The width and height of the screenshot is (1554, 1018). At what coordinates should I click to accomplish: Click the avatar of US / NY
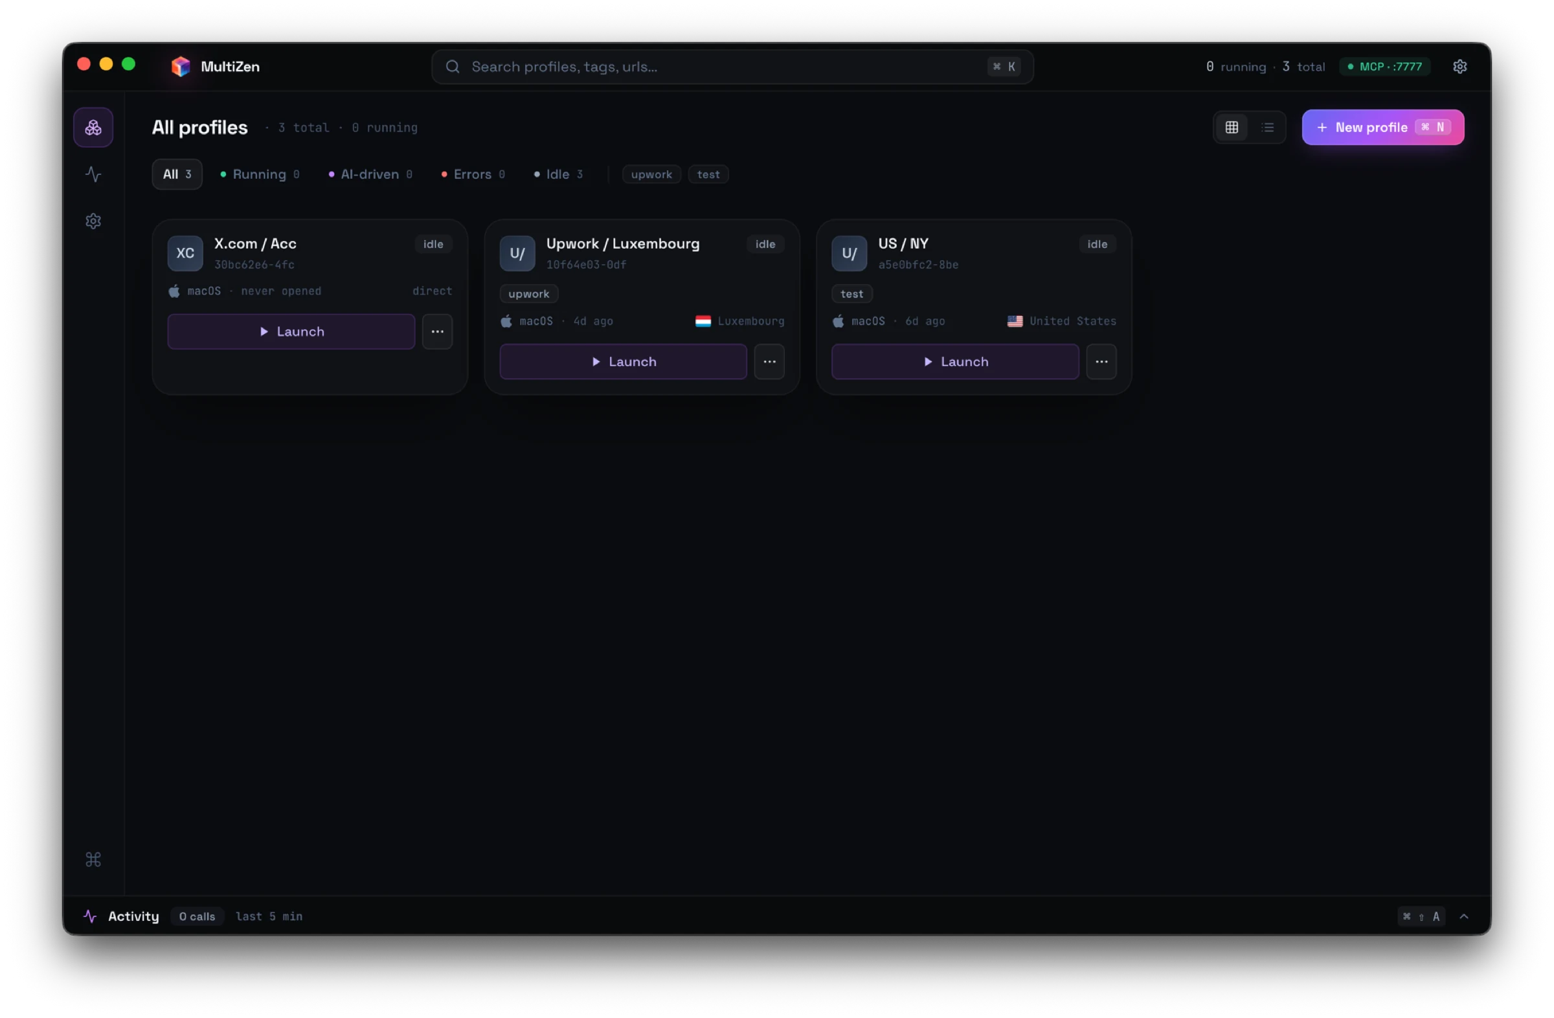click(850, 253)
